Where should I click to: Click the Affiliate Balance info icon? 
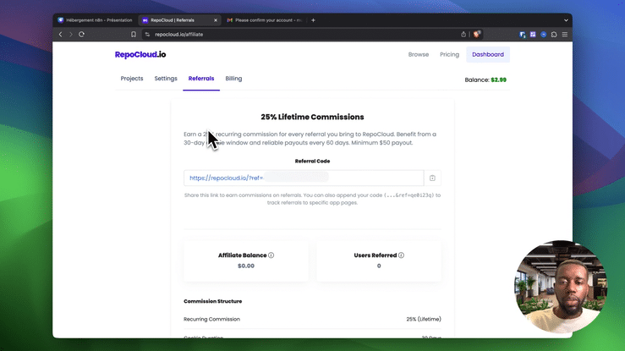[271, 255]
